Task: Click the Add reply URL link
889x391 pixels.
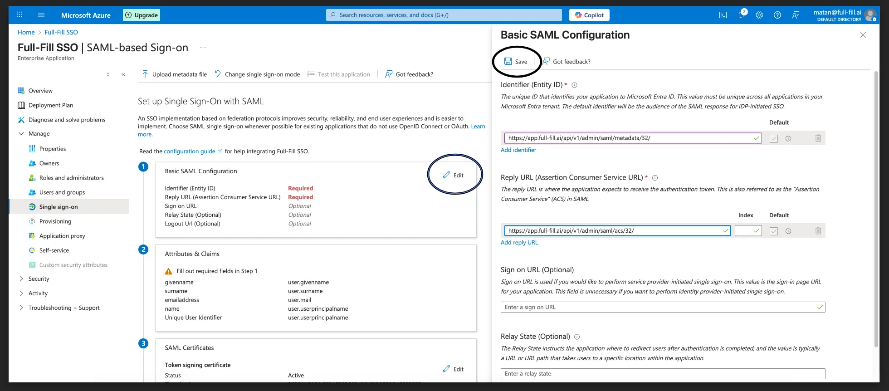Action: [x=519, y=243]
